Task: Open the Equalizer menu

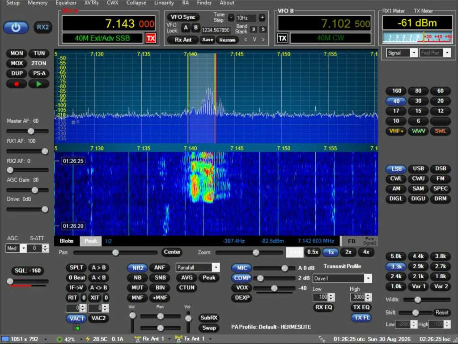Action: coord(66,3)
